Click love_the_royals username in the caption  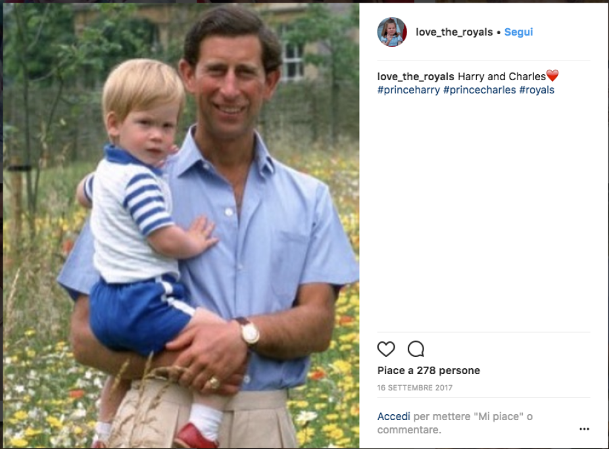(416, 76)
